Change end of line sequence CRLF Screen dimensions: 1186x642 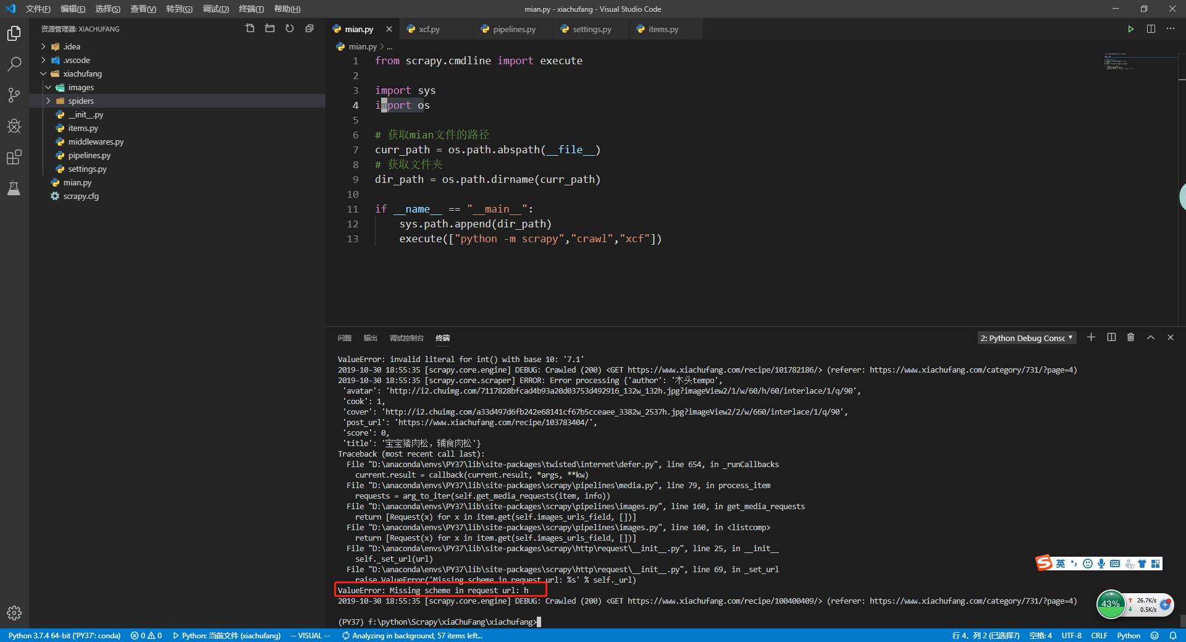pyautogui.click(x=1100, y=635)
